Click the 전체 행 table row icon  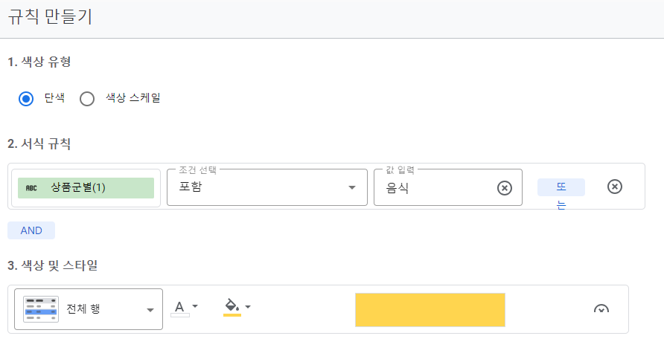click(40, 308)
